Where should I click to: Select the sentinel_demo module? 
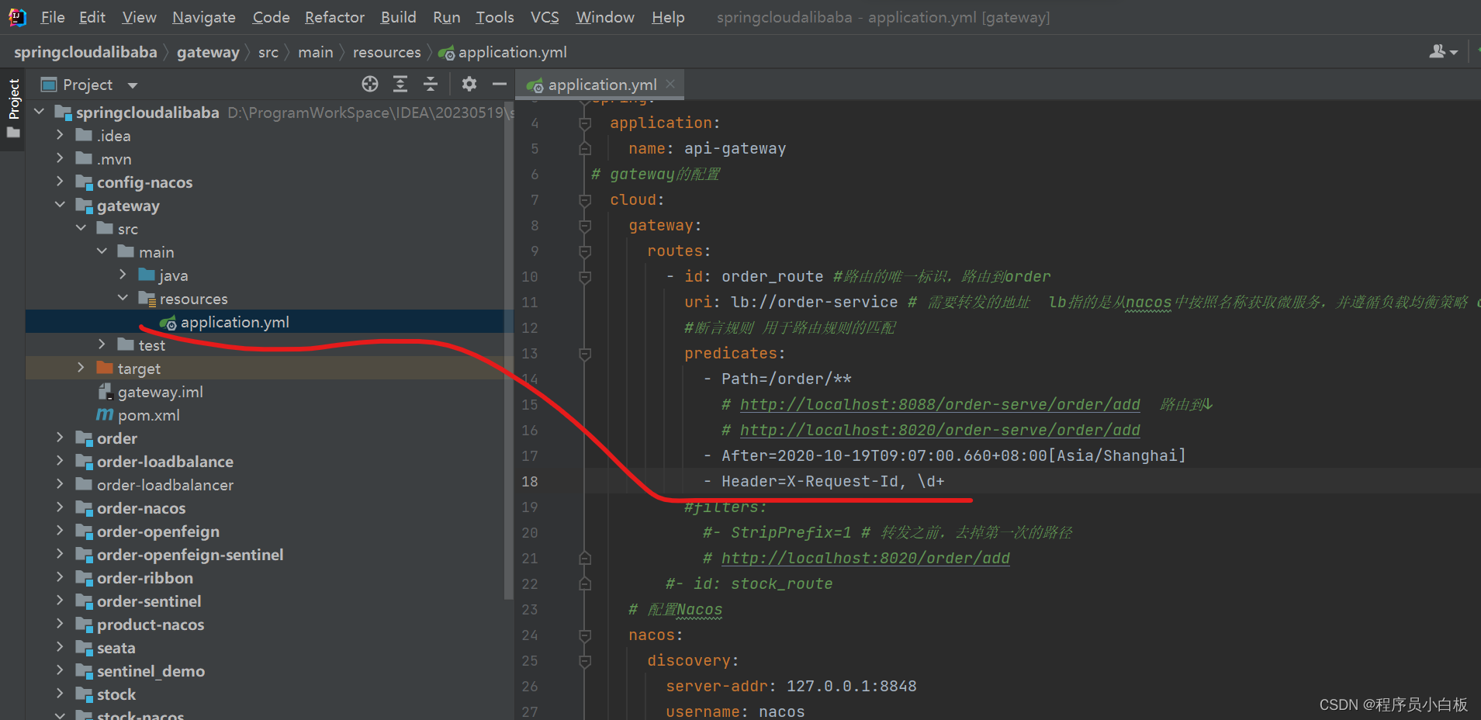151,671
